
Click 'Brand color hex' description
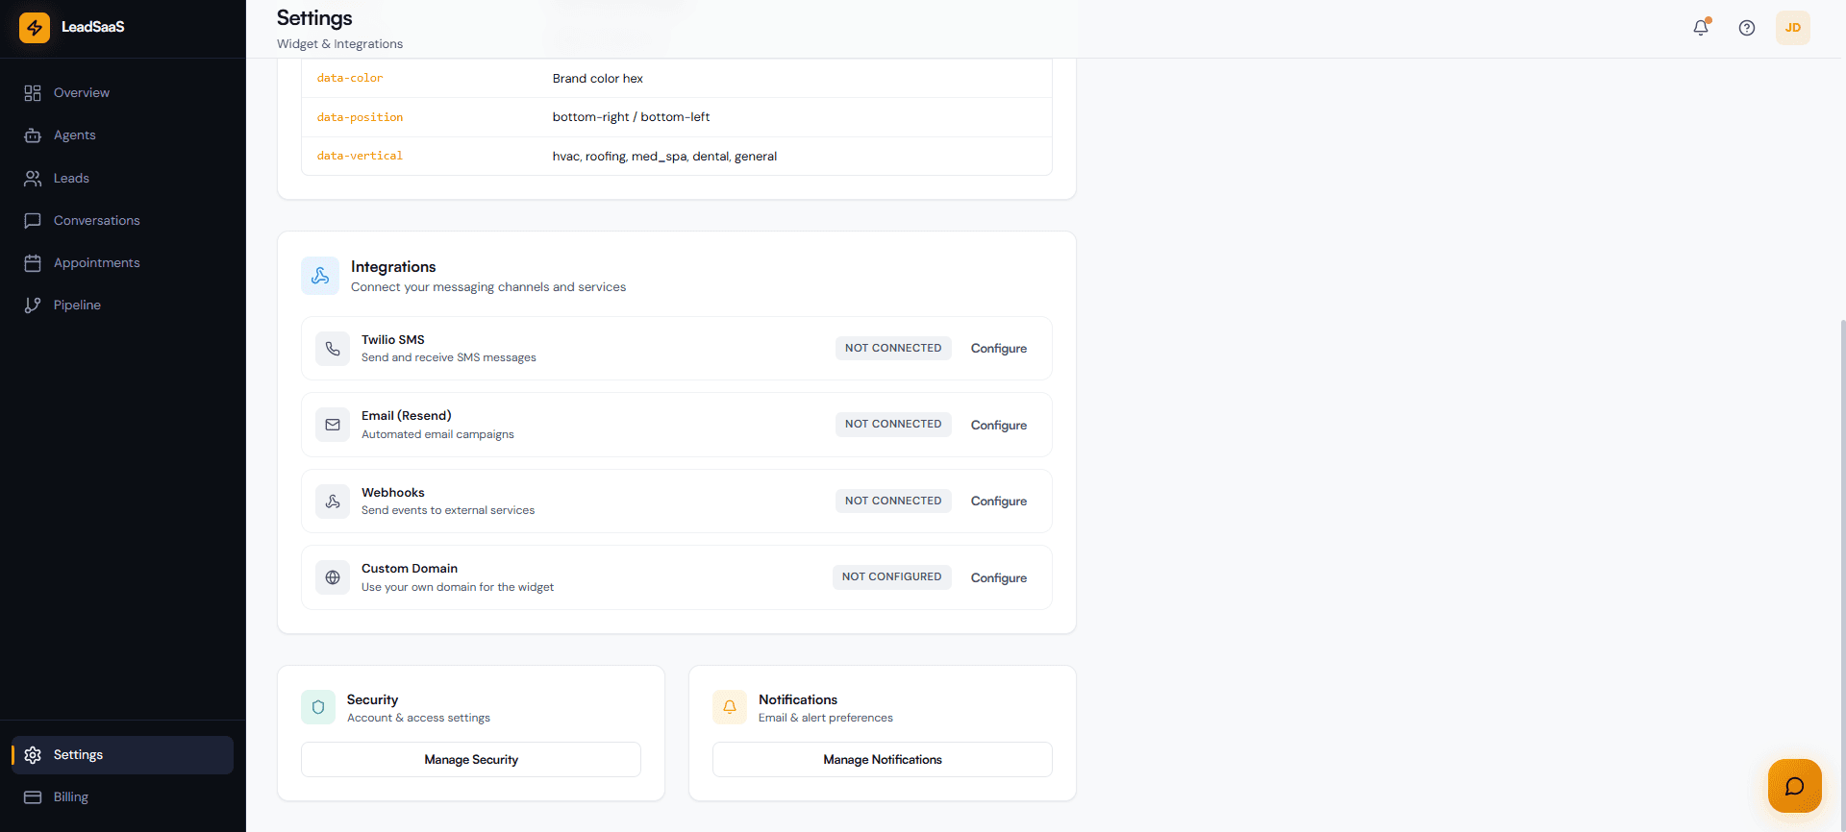pos(598,79)
